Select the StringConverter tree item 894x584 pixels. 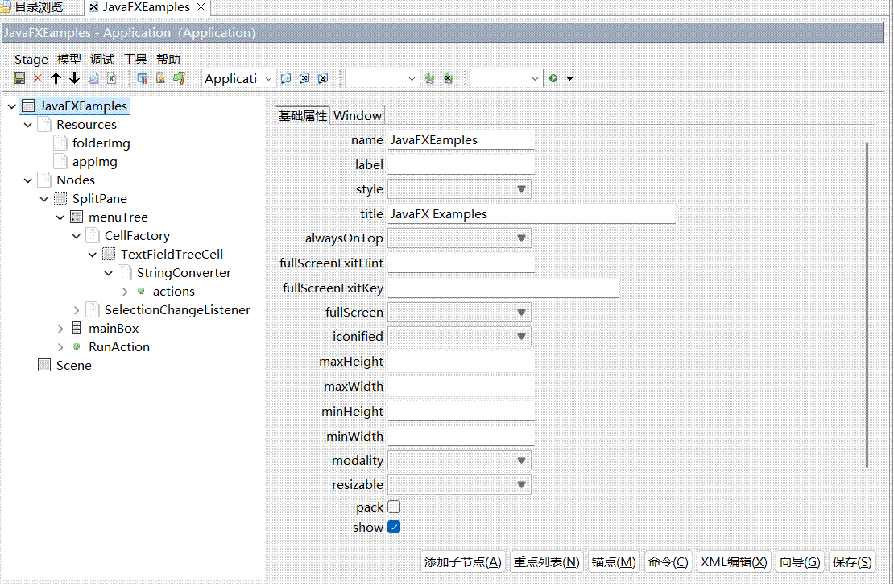(184, 272)
